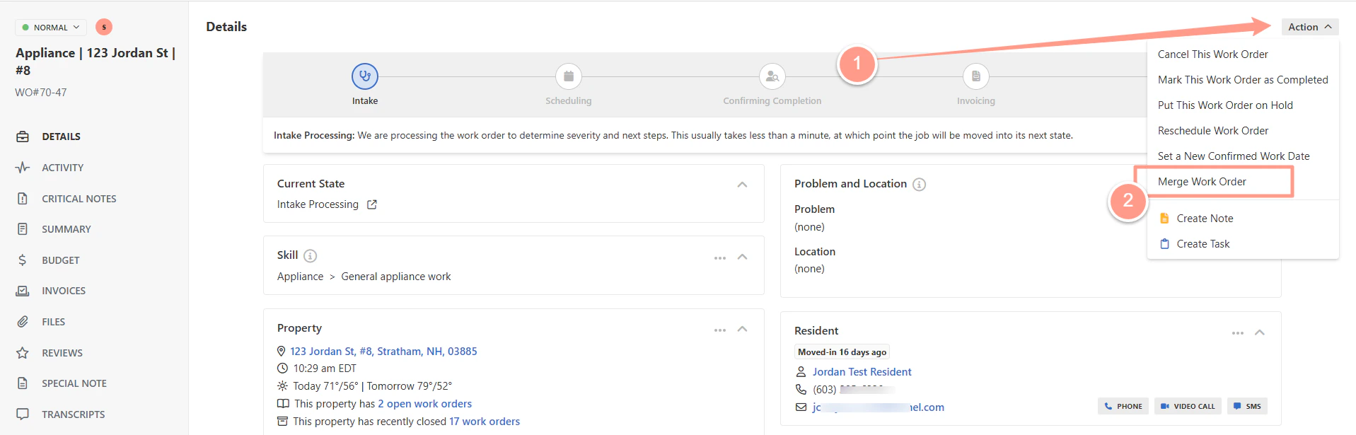Collapse the Current State section
Screen dimensions: 1356x435
point(742,185)
